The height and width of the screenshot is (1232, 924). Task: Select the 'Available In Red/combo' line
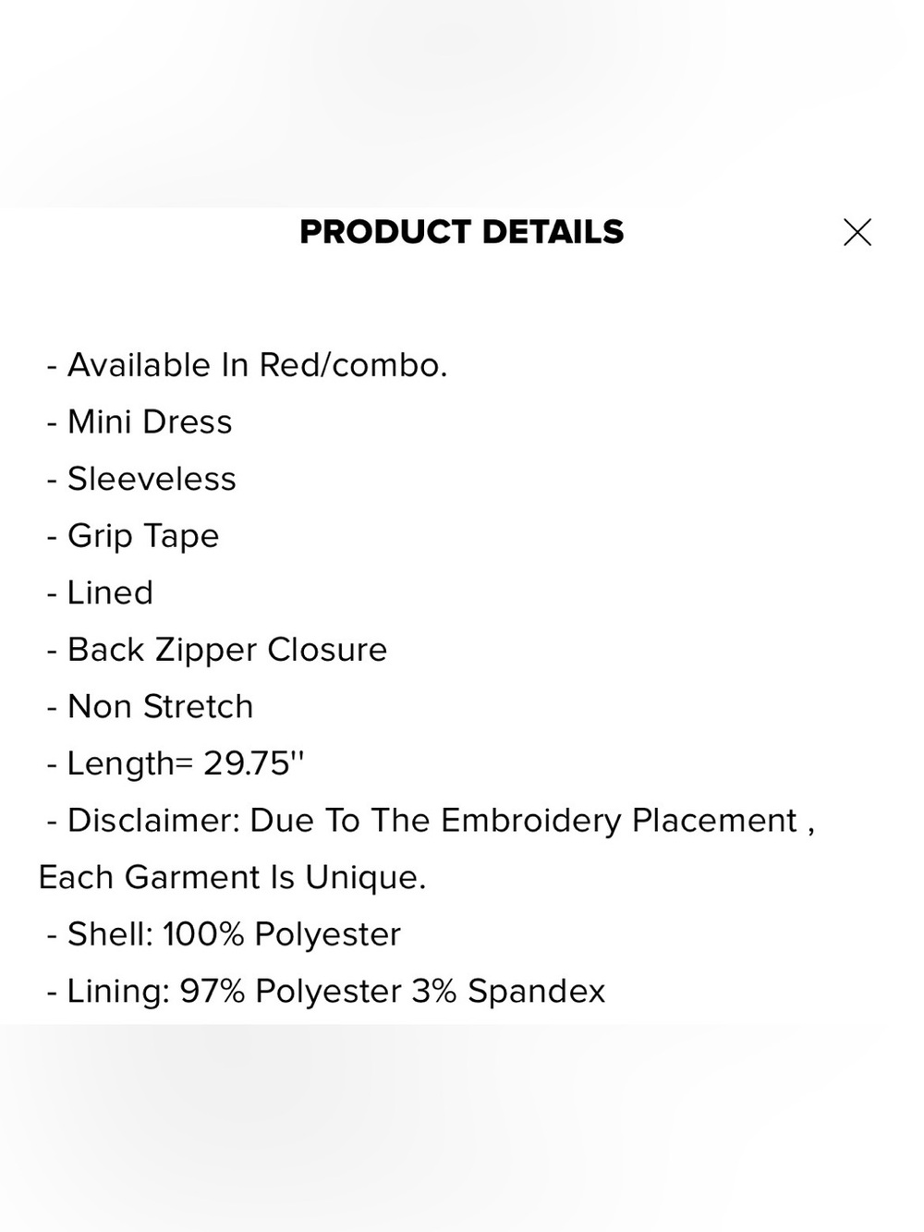coord(247,365)
